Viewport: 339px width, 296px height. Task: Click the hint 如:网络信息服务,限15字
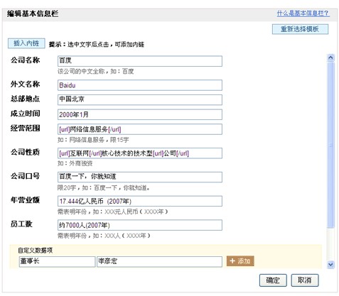(x=93, y=140)
